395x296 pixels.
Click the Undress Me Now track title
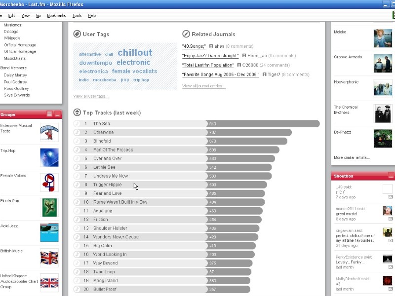click(111, 176)
